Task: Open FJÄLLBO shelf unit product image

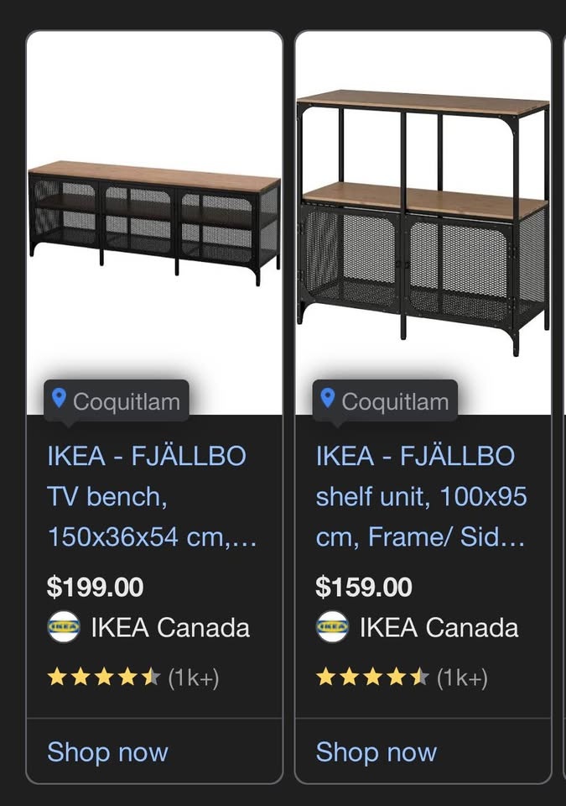Action: point(423,218)
